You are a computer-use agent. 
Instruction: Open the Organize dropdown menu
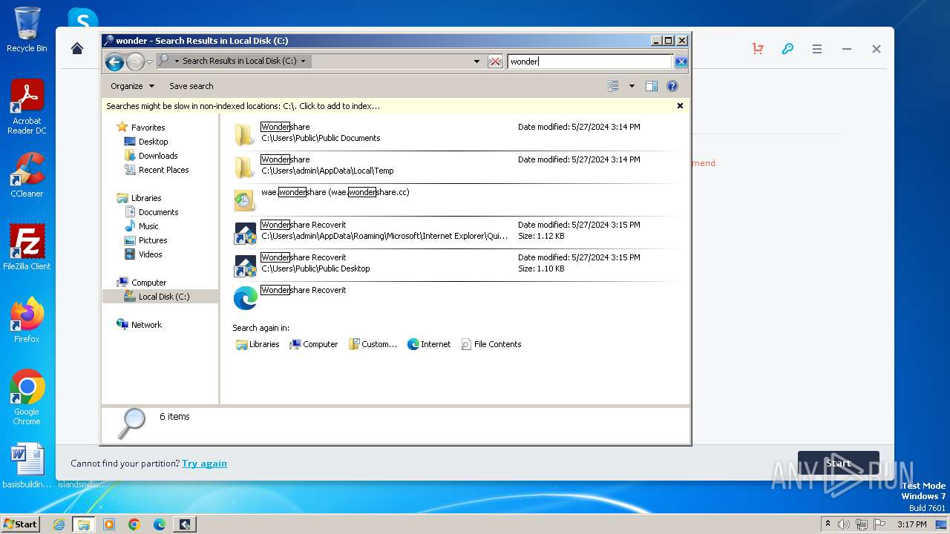[132, 86]
